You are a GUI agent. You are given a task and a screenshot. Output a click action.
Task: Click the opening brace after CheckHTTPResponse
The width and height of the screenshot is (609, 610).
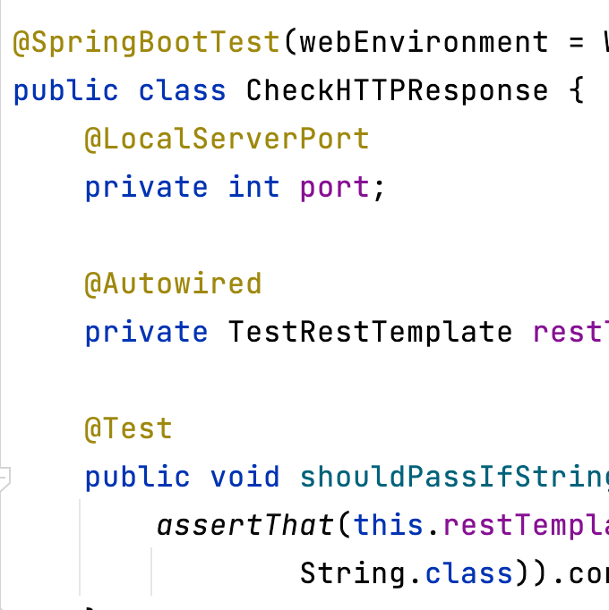point(576,90)
